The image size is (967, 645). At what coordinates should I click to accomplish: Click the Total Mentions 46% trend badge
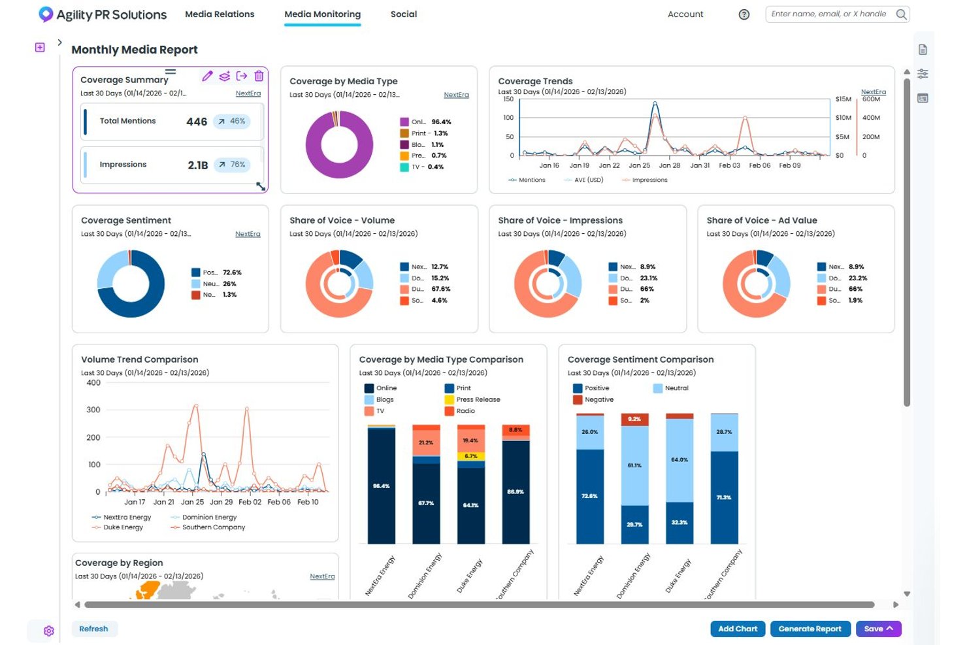coord(232,122)
